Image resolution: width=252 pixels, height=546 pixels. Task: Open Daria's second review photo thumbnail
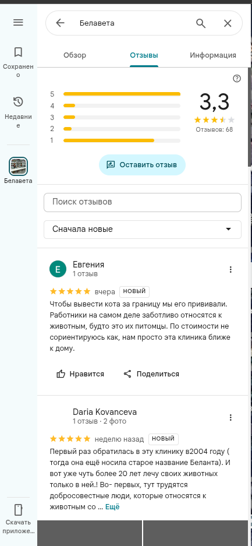(196, 533)
